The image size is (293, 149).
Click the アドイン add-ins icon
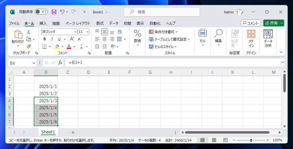tap(251, 34)
